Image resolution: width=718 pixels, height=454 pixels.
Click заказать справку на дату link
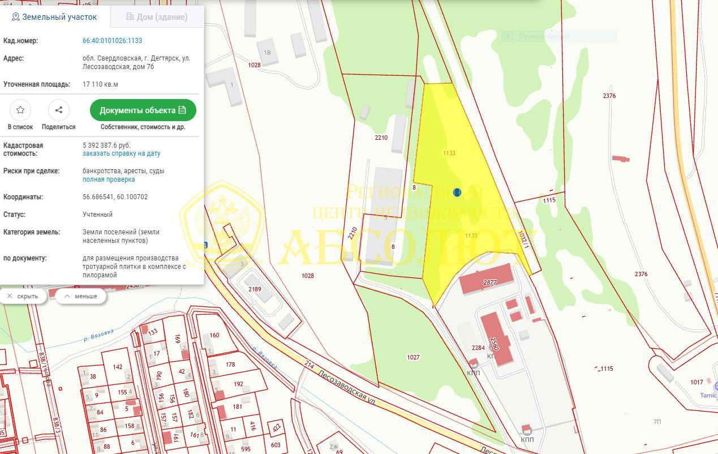121,153
